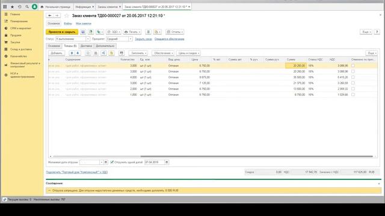
Task: Open the Цены и скидки dropdown
Action: (188, 53)
